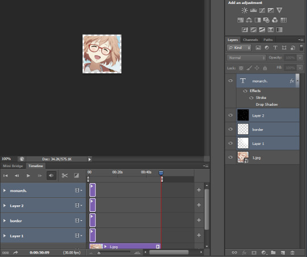Open the monarch. track filmstrip menu

click(78, 190)
